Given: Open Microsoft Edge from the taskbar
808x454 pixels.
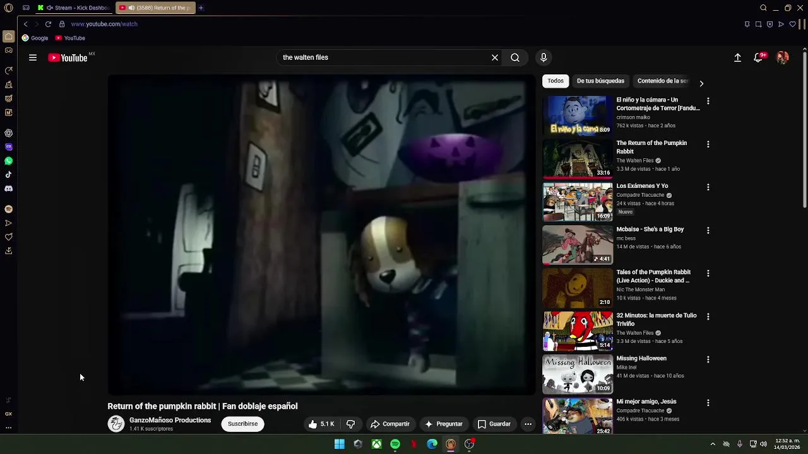Looking at the screenshot, I should tap(432, 444).
